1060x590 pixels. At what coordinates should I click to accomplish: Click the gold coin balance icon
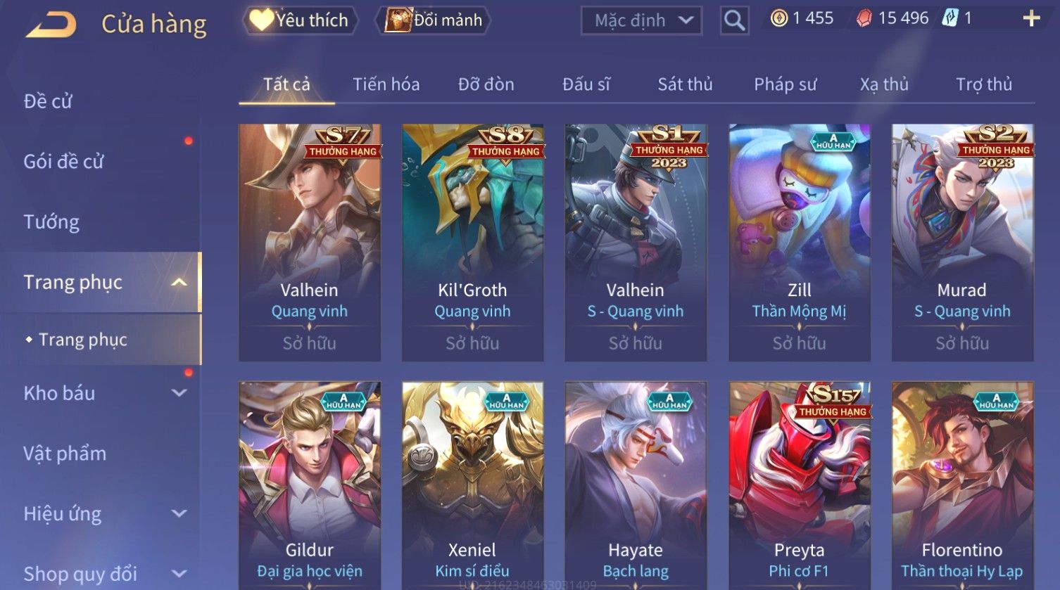(x=779, y=18)
